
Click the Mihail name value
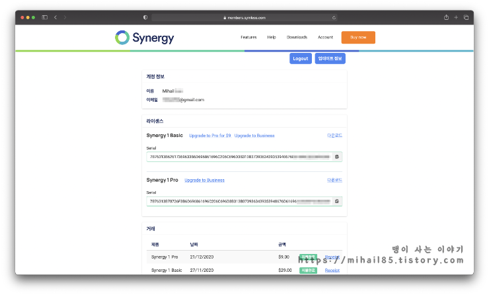pos(172,91)
